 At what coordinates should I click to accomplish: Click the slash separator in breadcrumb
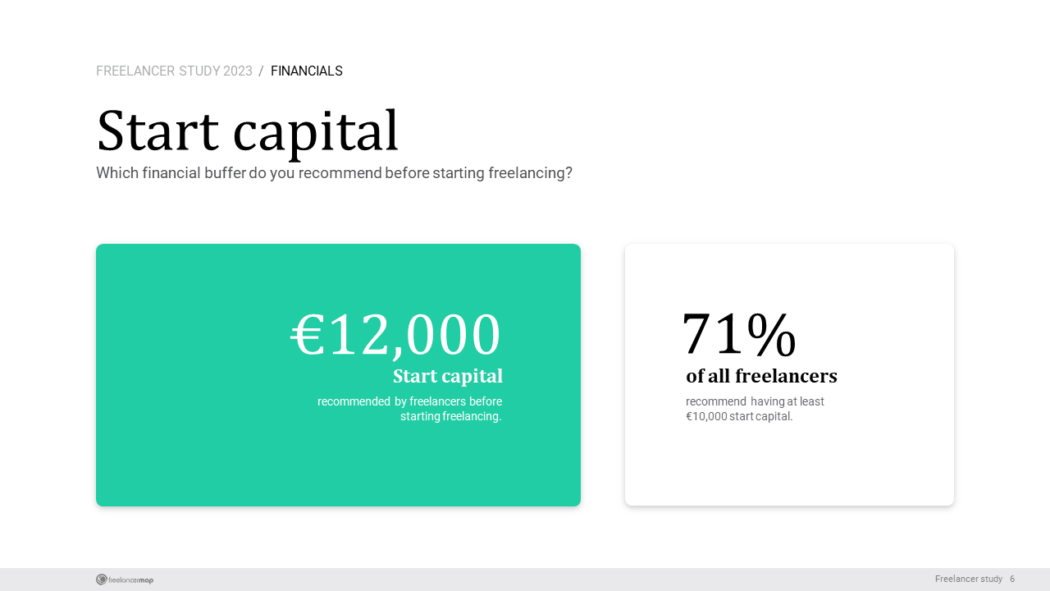(261, 71)
